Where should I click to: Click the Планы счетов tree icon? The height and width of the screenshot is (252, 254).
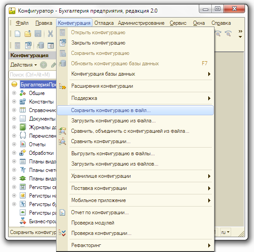coord(23,170)
